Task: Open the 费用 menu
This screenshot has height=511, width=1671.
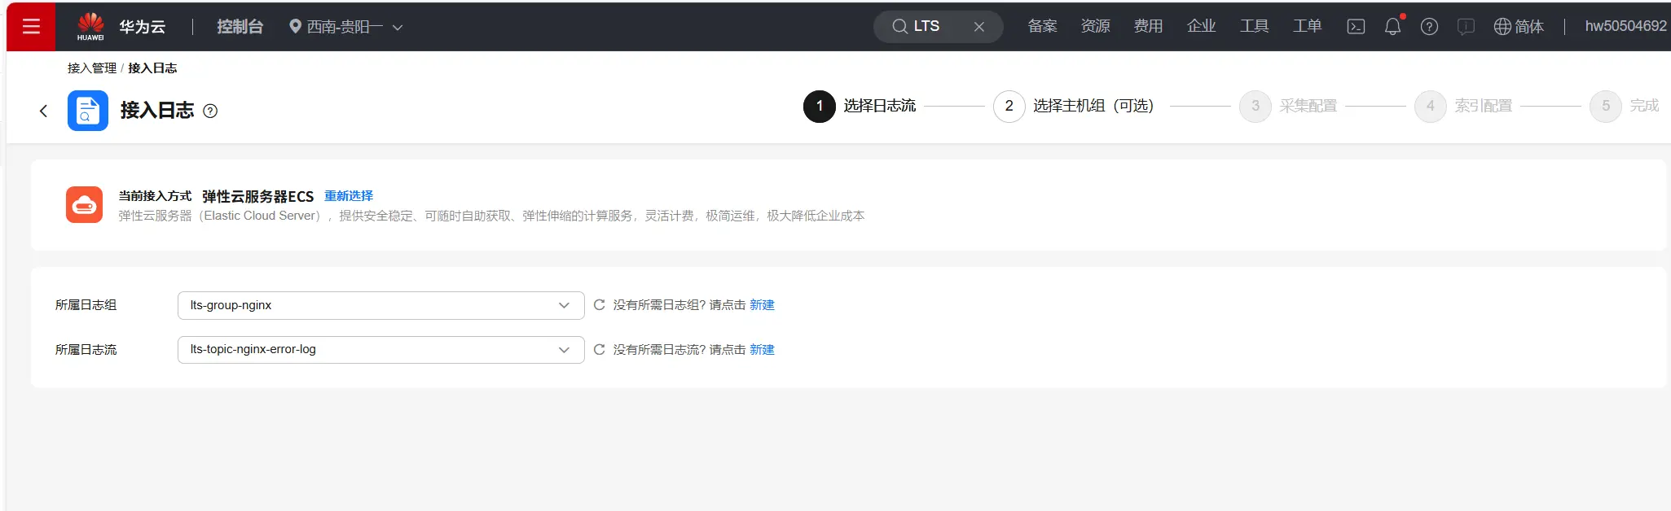Action: tap(1148, 27)
